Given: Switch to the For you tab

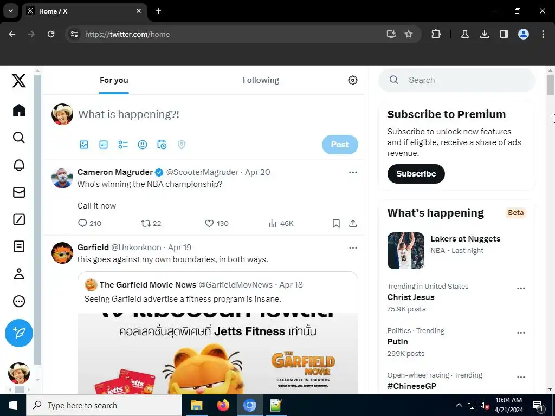Looking at the screenshot, I should [x=114, y=80].
